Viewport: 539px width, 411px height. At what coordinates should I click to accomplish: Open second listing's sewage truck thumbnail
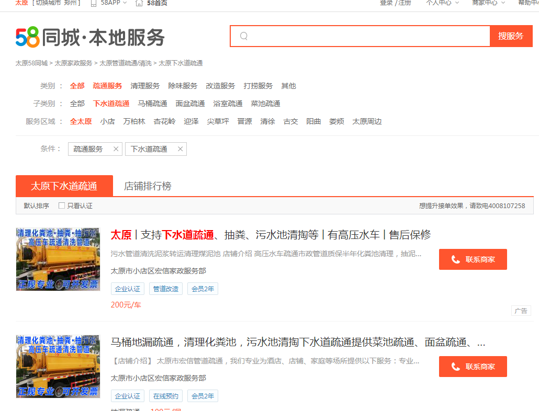[58, 367]
